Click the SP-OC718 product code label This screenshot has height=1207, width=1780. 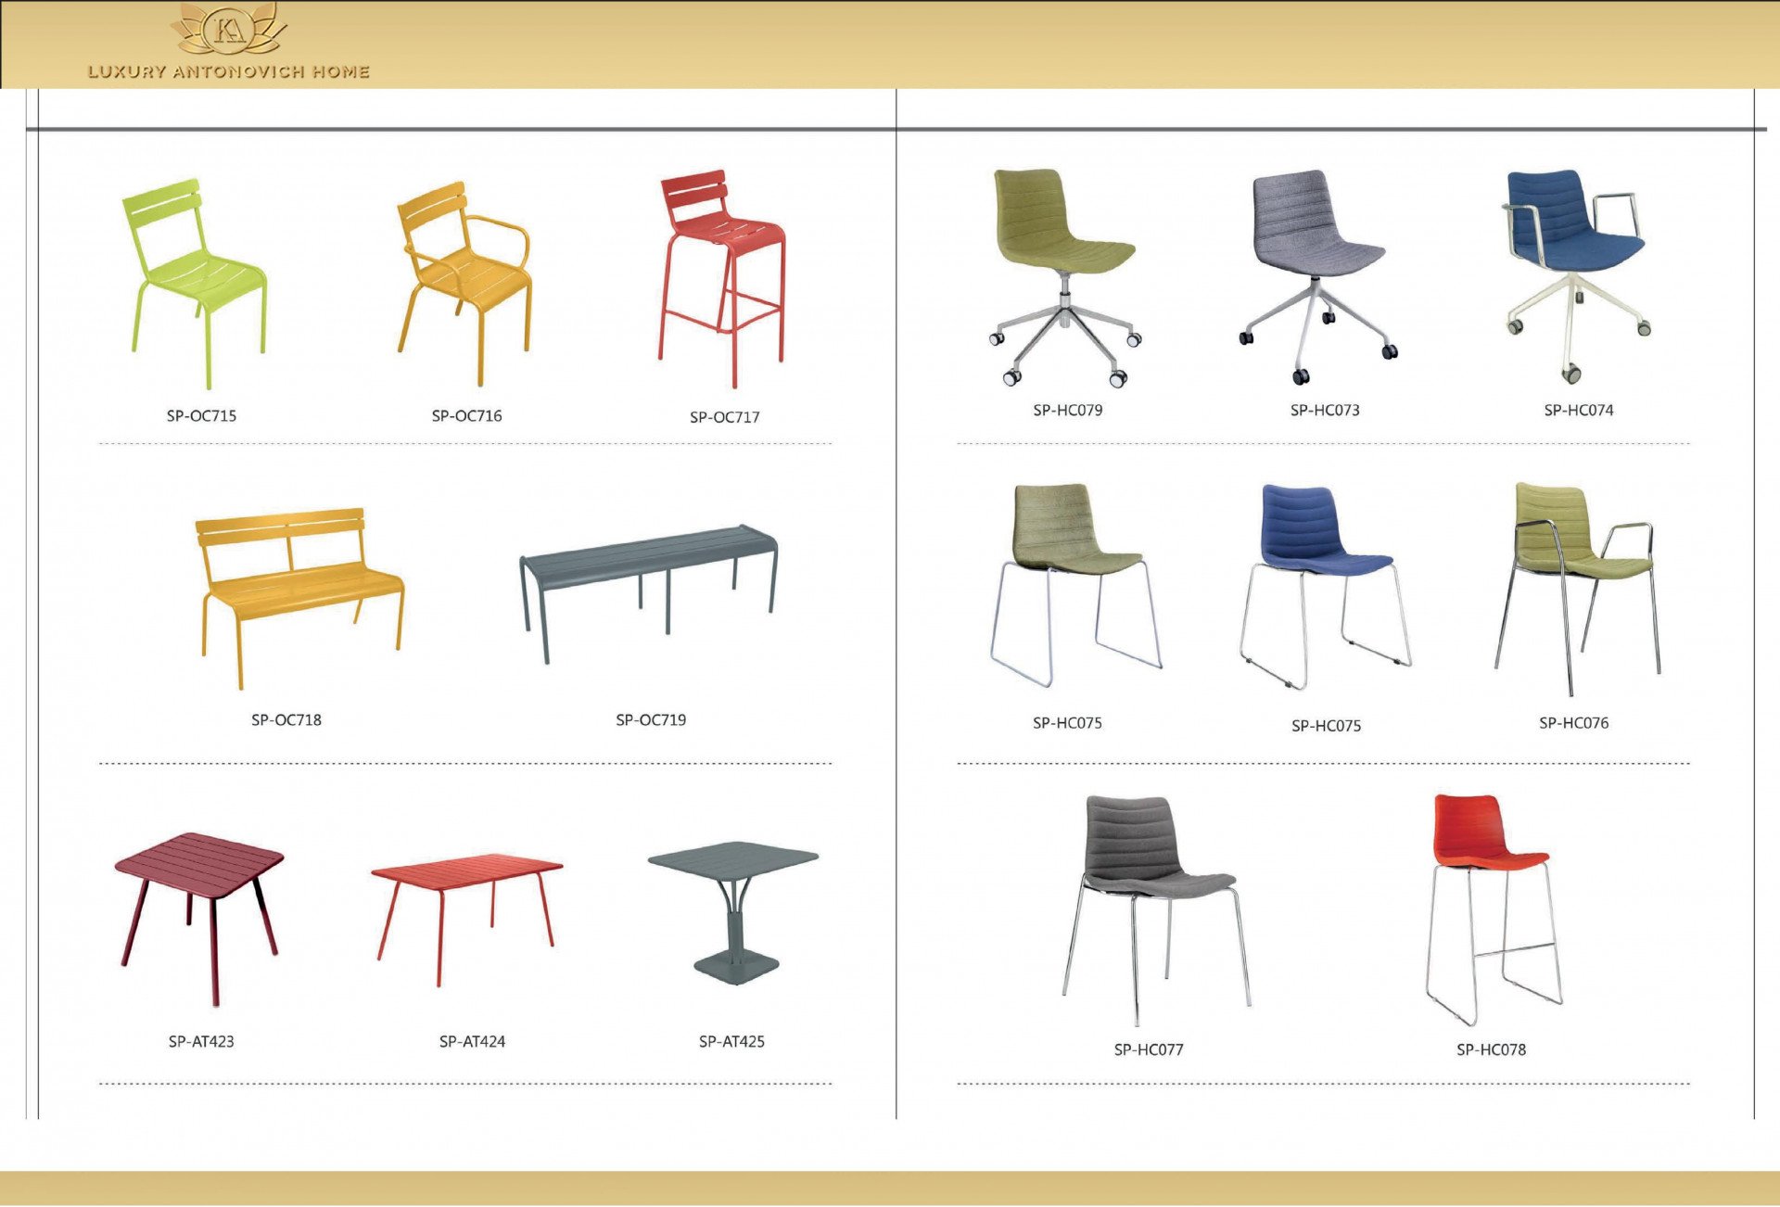286,720
